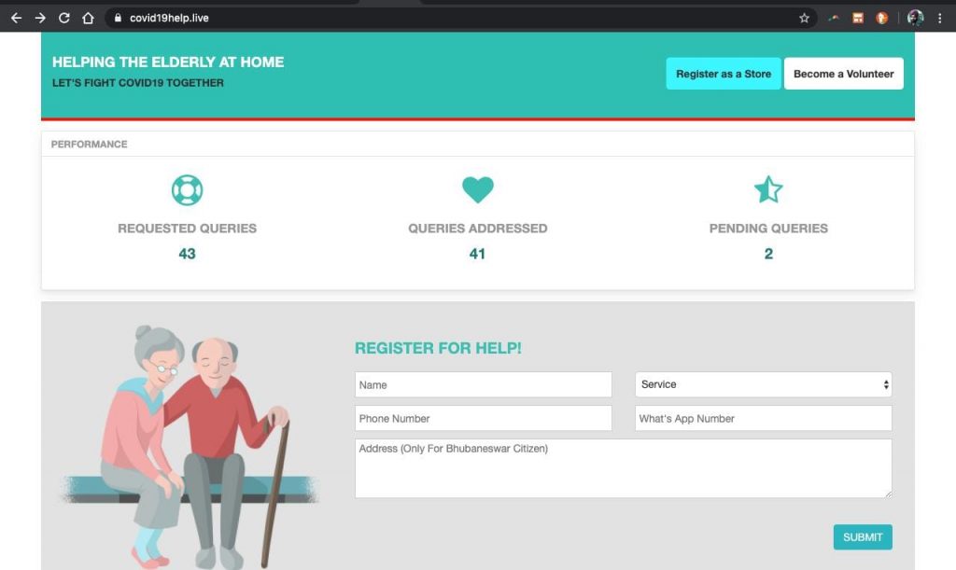Reload the page using the refresh icon

(64, 18)
